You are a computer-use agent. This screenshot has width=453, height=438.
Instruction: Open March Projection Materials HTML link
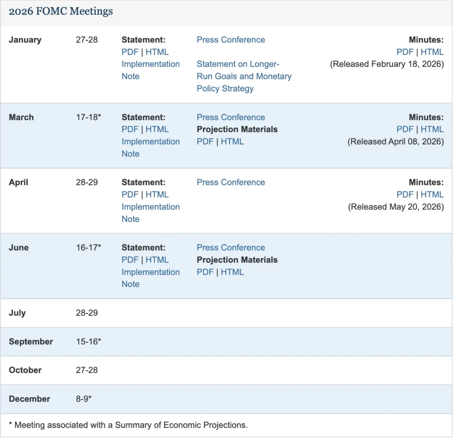coord(232,141)
